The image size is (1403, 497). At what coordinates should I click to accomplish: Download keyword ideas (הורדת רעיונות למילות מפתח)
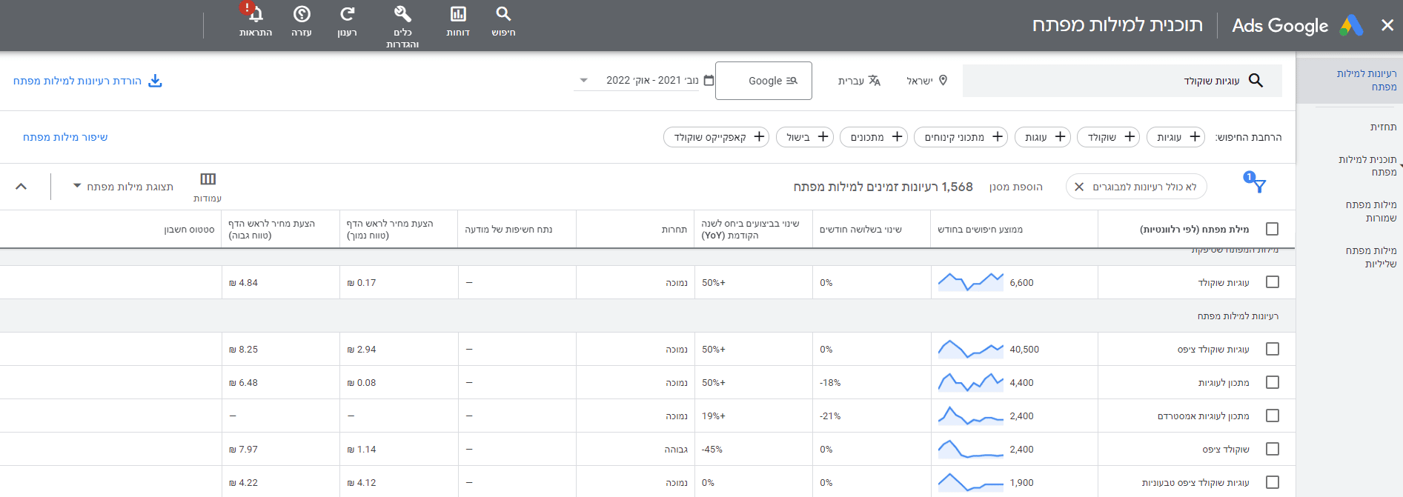click(x=87, y=81)
